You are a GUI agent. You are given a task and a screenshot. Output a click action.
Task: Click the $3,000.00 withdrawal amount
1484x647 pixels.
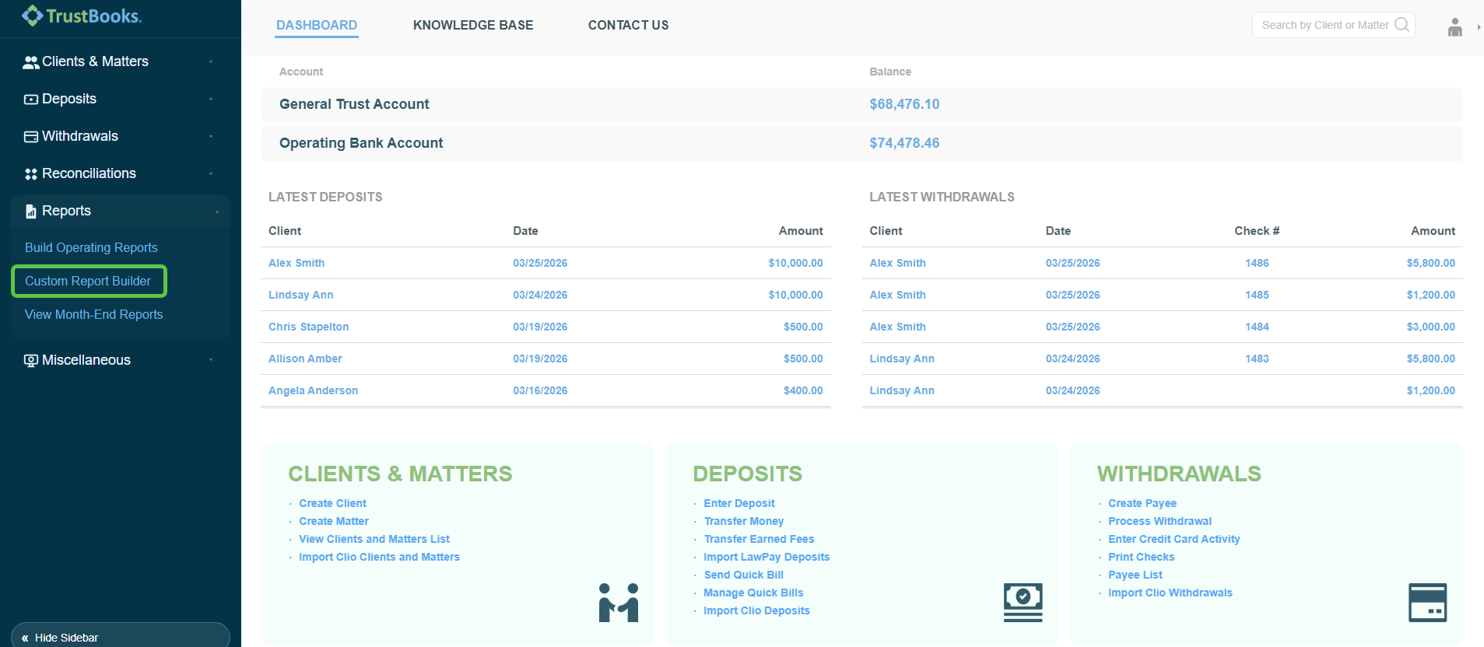[1431, 327]
